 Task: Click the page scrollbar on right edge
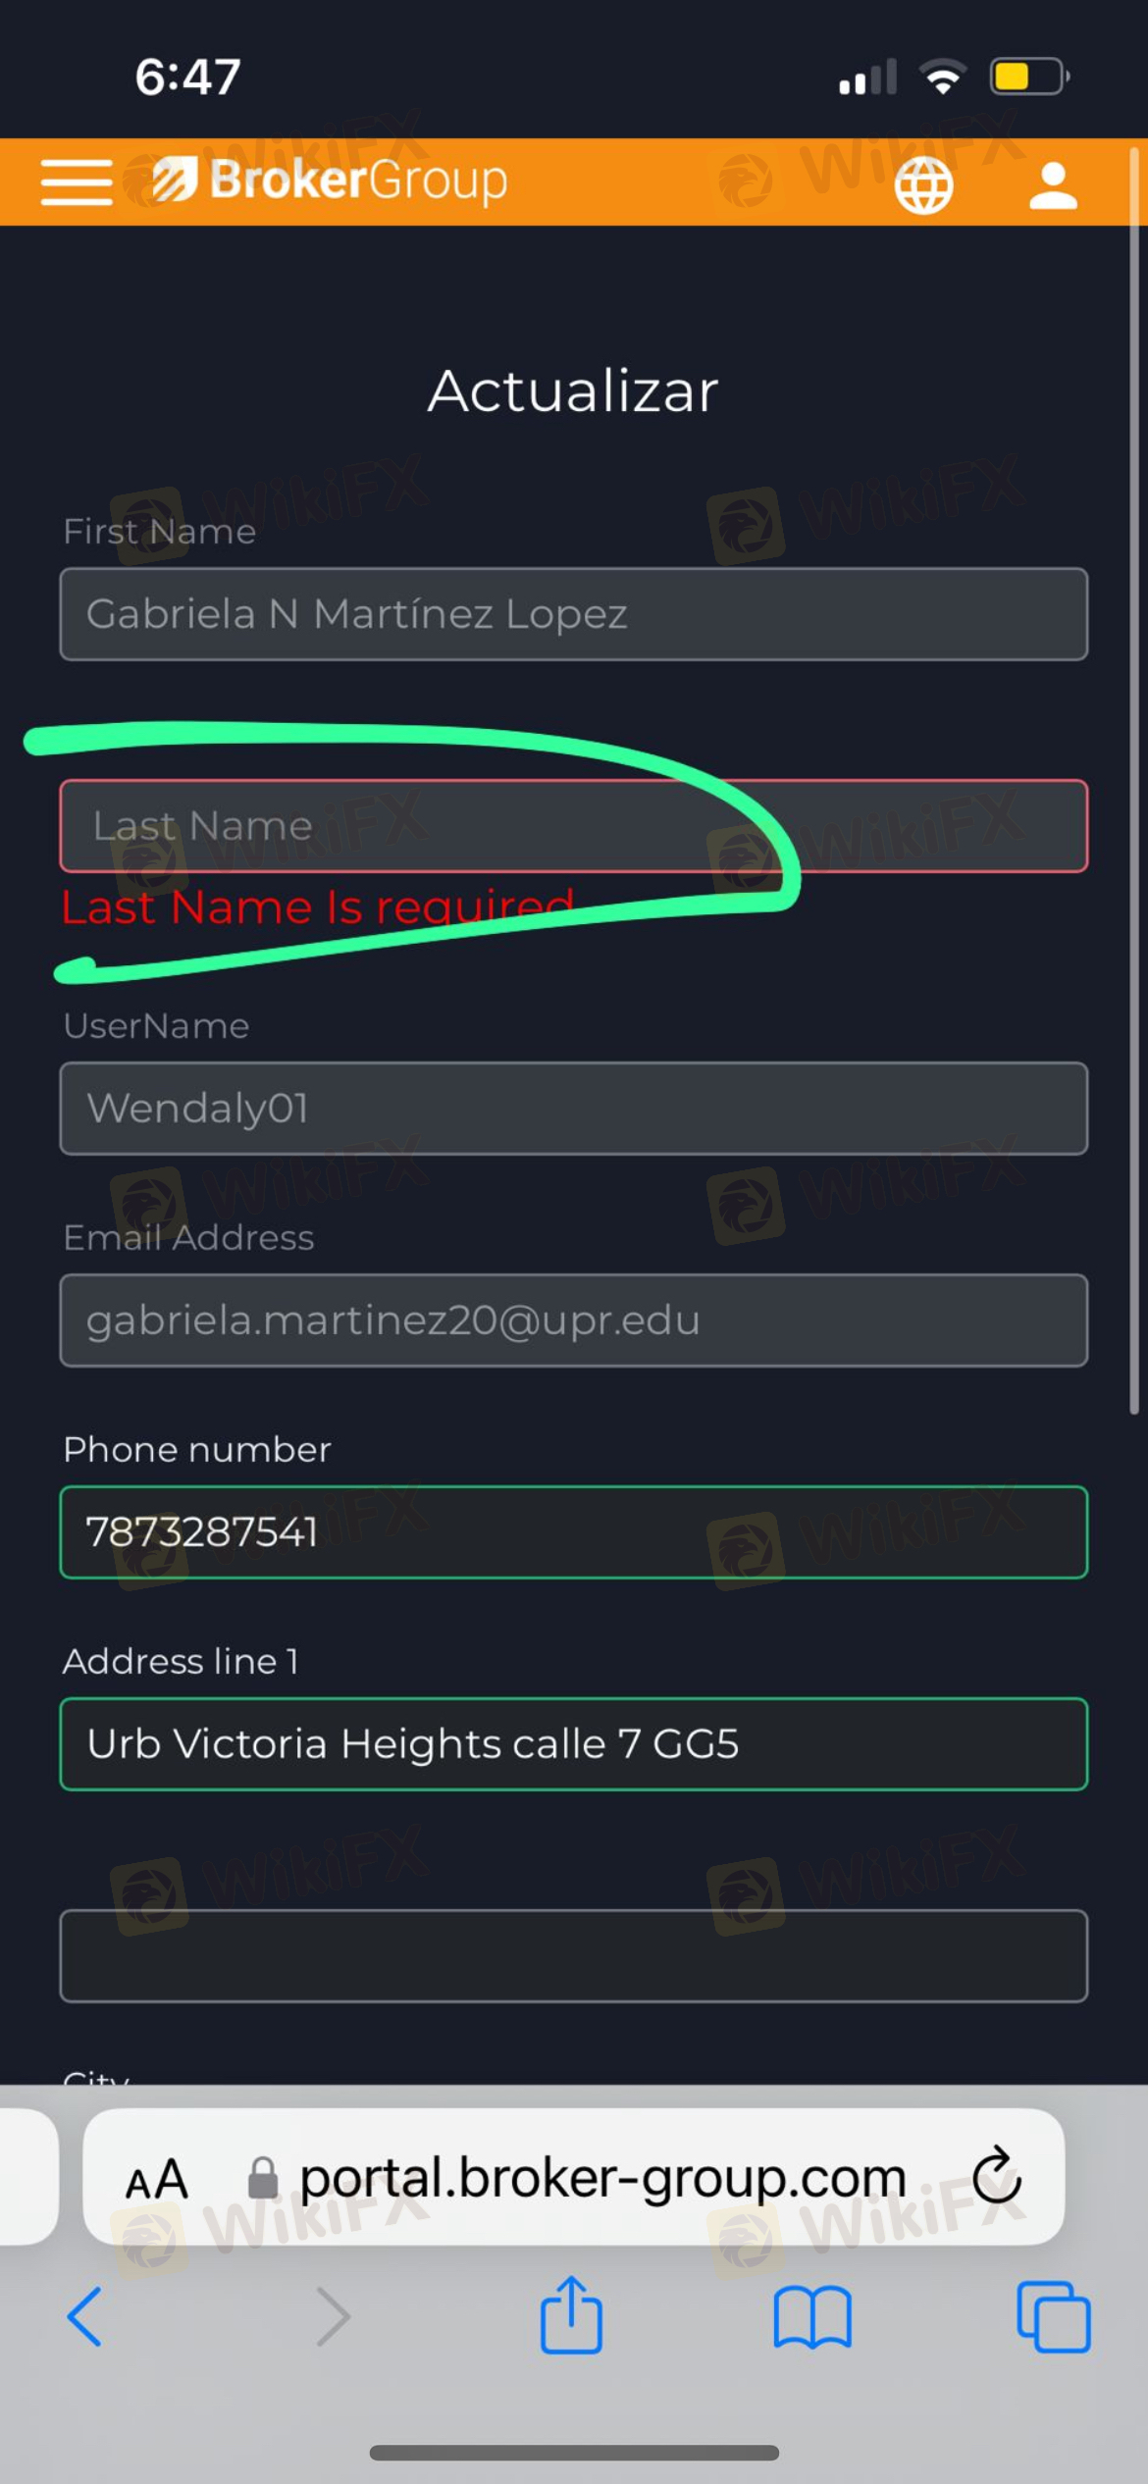pos(1134,780)
